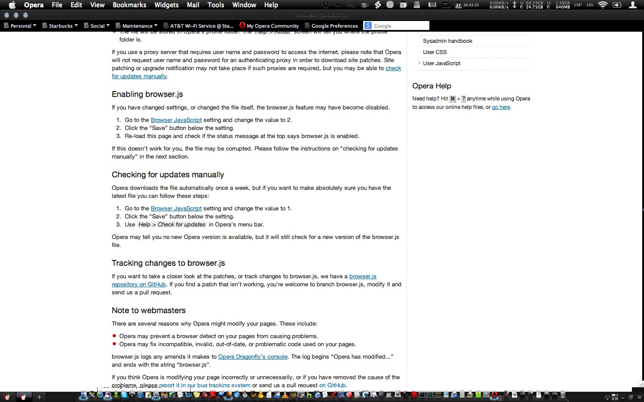Switch to the second apple-icon tab
Image resolution: width=644 pixels, height=402 pixels.
coord(23,397)
